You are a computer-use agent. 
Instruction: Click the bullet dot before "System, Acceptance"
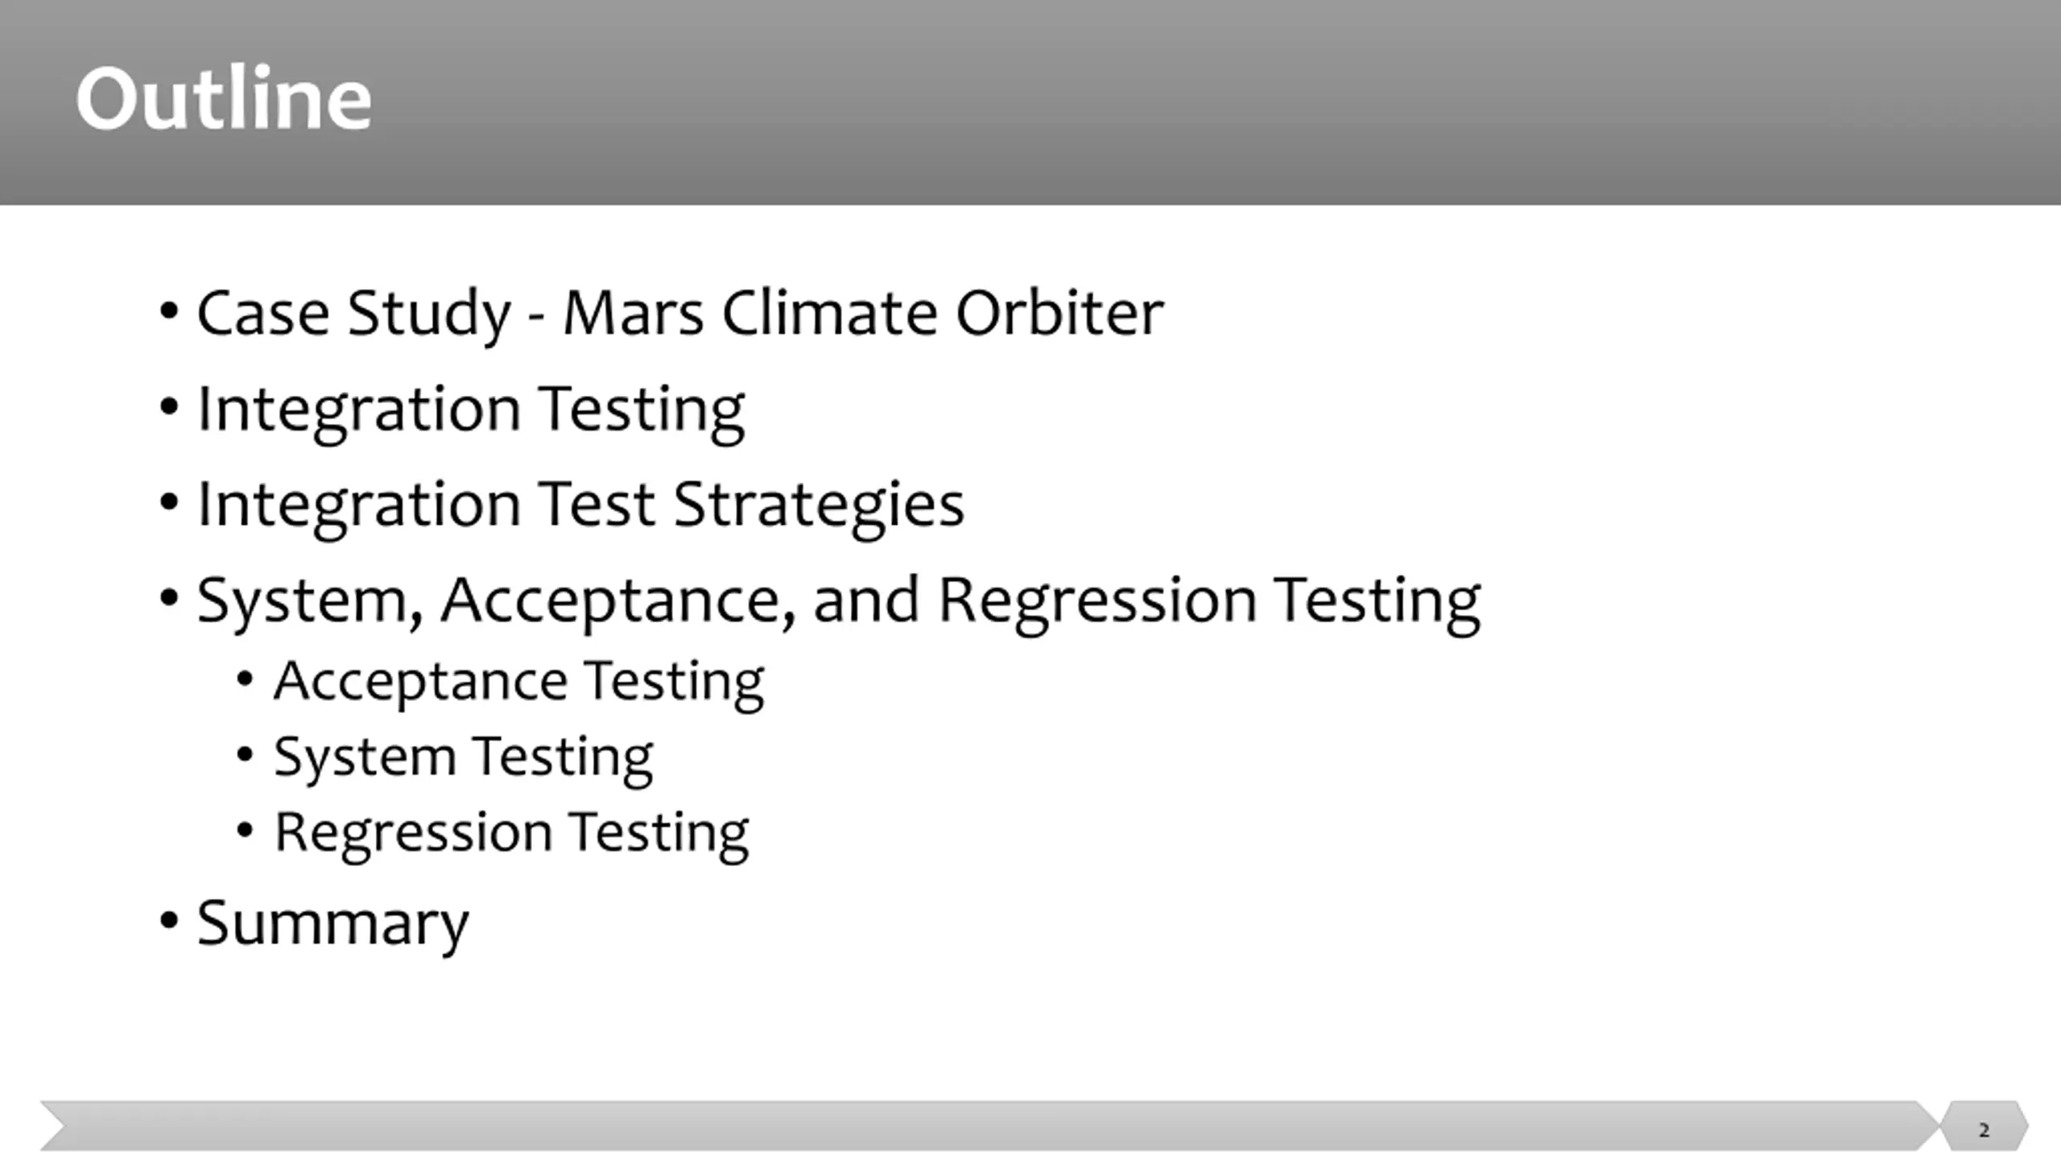(168, 599)
